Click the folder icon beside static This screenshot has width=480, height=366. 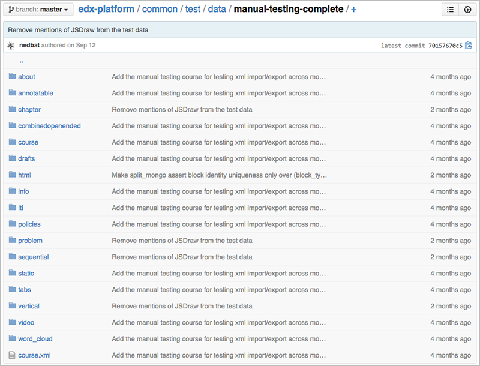(x=13, y=273)
